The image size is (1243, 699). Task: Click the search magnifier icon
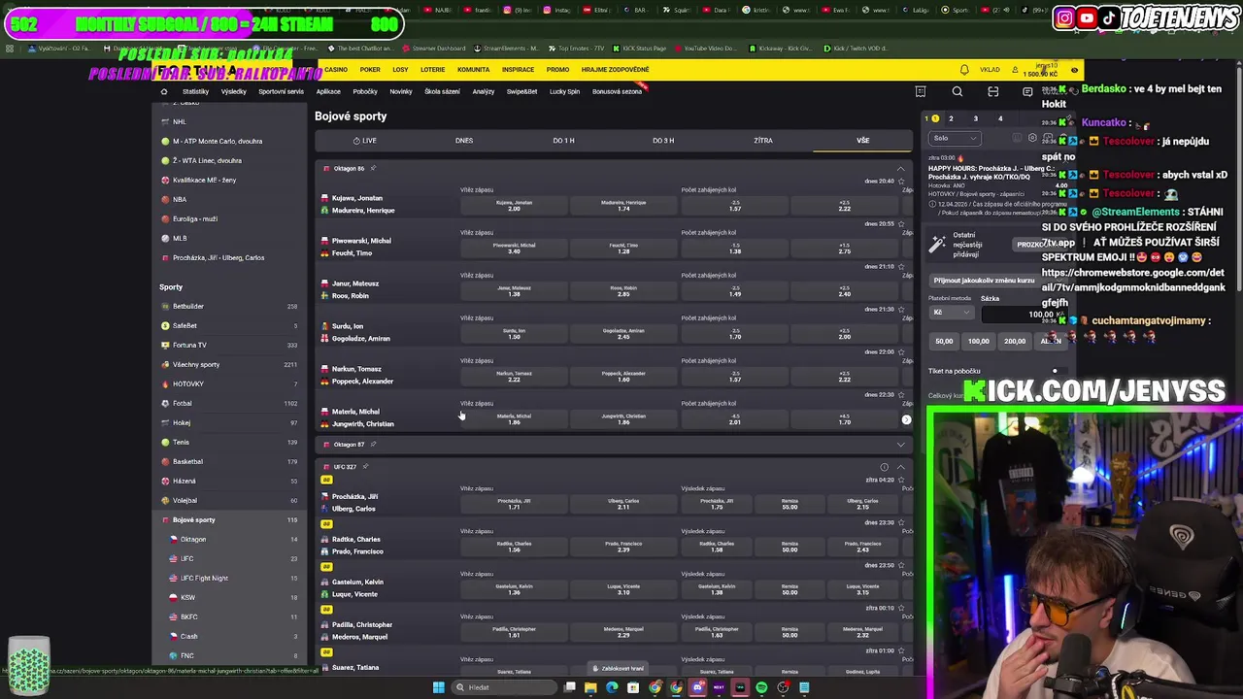957,91
